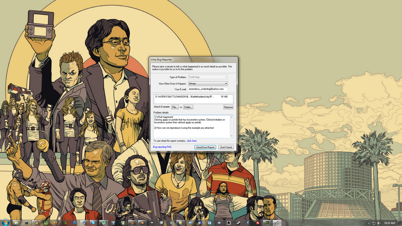Open the How Often Does it Happen dropdown

pos(208,83)
